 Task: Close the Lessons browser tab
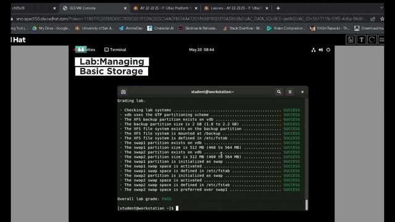click(x=267, y=8)
